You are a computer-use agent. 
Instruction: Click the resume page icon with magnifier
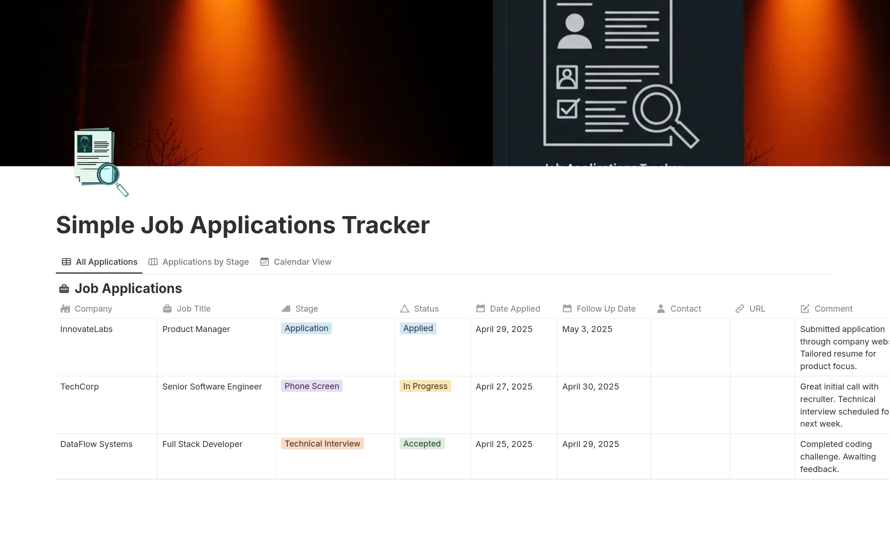[101, 162]
